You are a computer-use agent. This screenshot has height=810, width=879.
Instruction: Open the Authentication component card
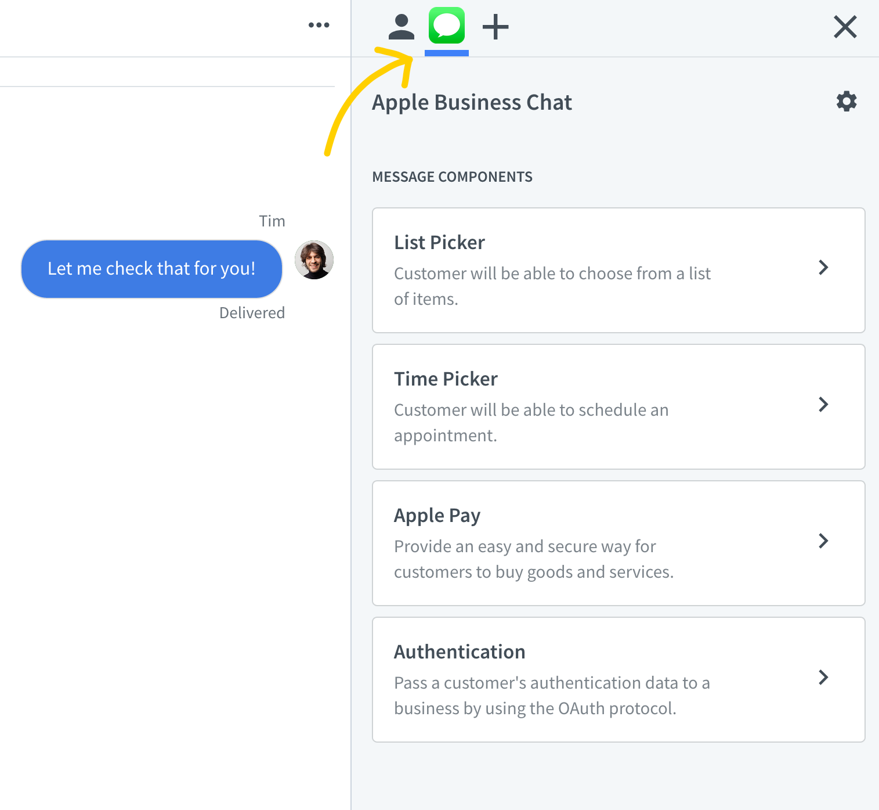(618, 679)
